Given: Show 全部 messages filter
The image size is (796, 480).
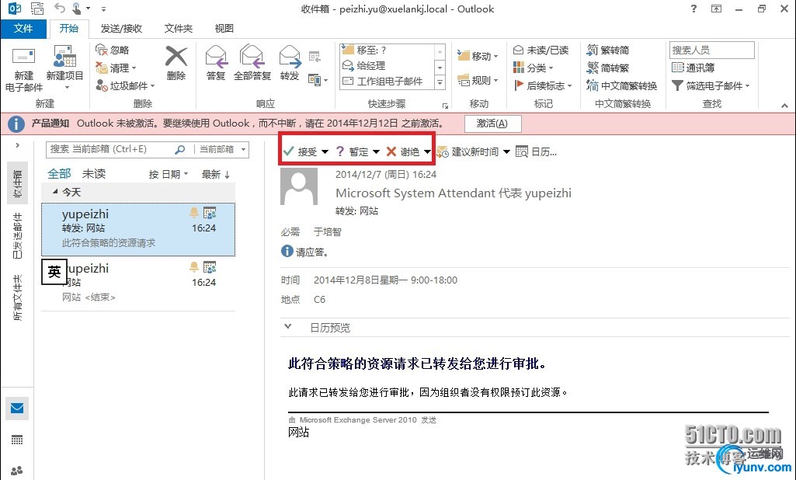Looking at the screenshot, I should click(x=59, y=174).
